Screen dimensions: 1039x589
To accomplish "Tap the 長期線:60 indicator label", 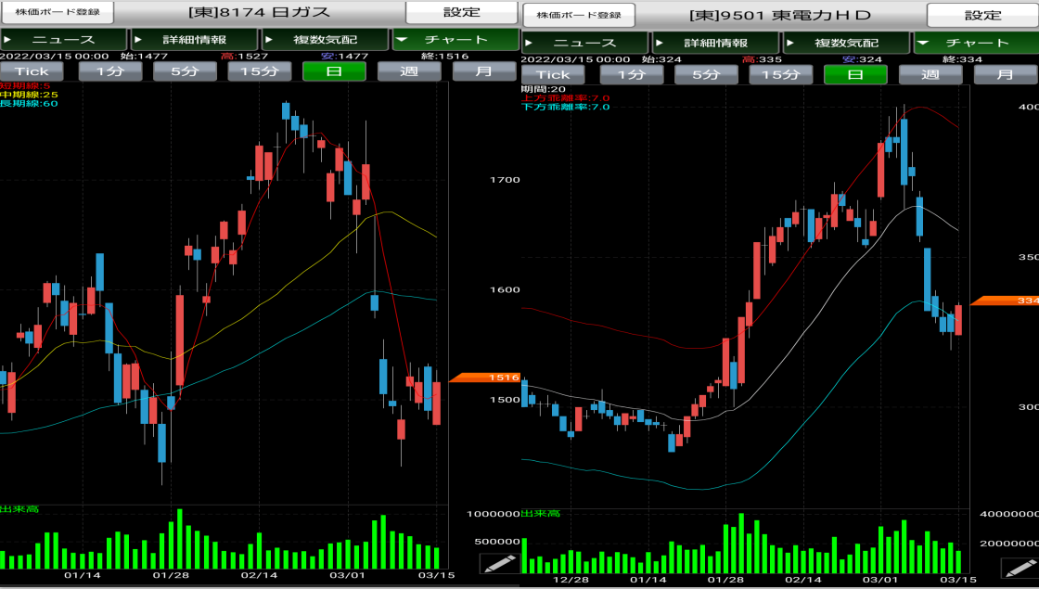I will tap(29, 103).
